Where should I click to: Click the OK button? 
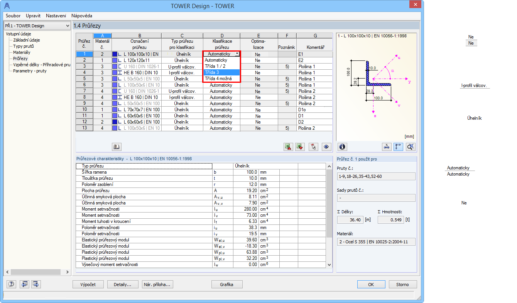(x=371, y=285)
